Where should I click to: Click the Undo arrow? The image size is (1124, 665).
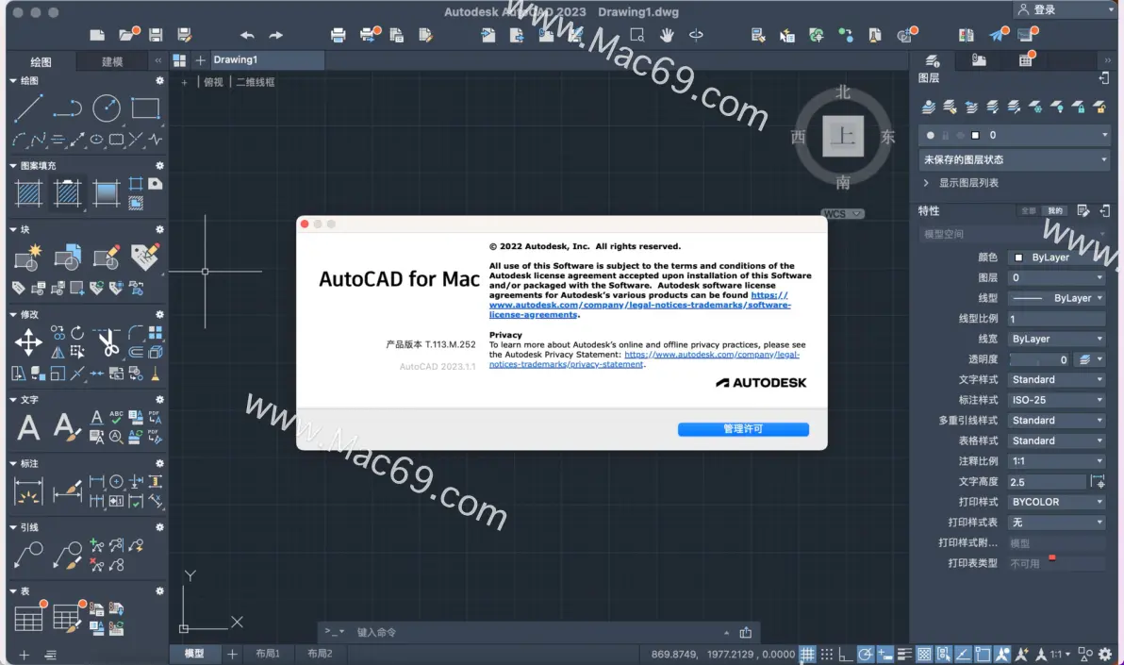click(x=247, y=35)
